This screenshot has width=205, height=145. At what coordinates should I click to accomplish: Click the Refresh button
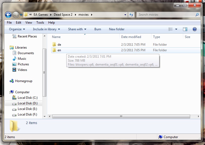[131, 15]
